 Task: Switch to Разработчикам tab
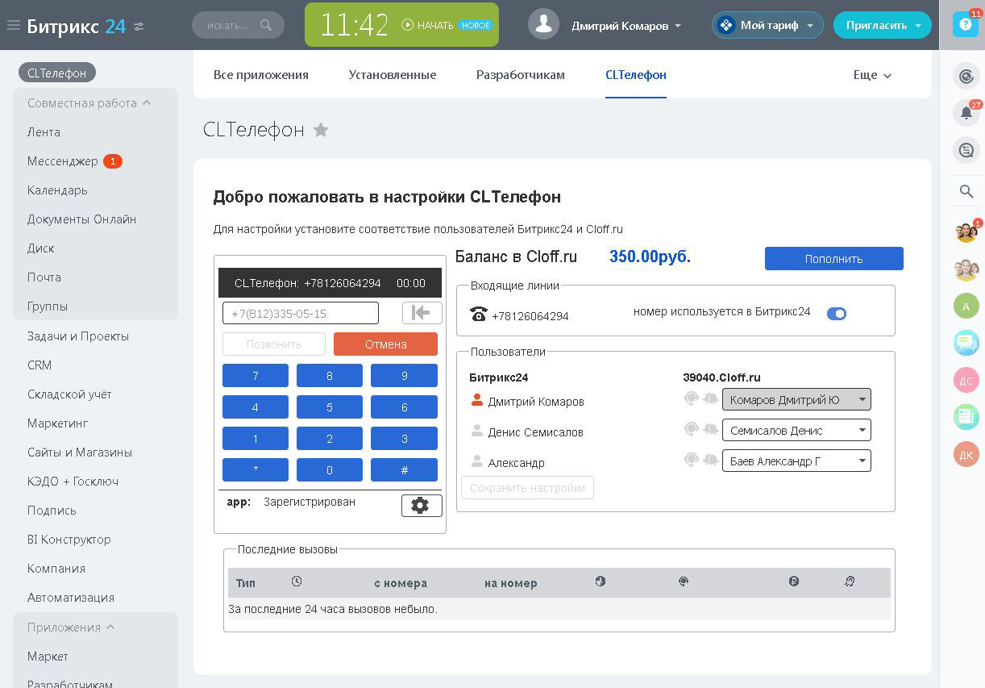pos(521,75)
